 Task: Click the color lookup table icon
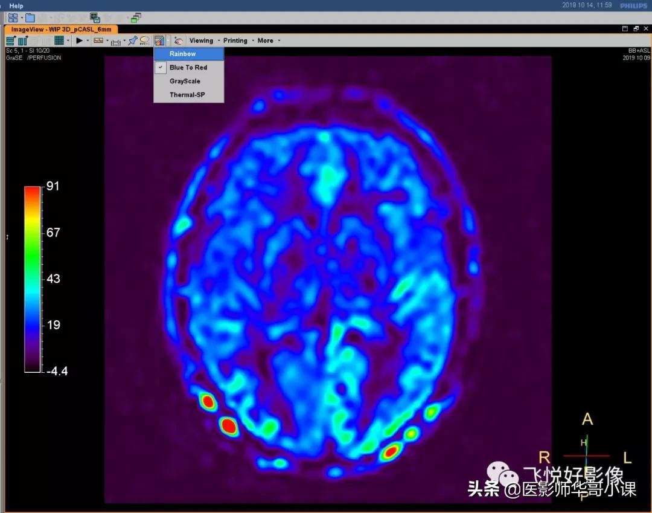[x=159, y=40]
